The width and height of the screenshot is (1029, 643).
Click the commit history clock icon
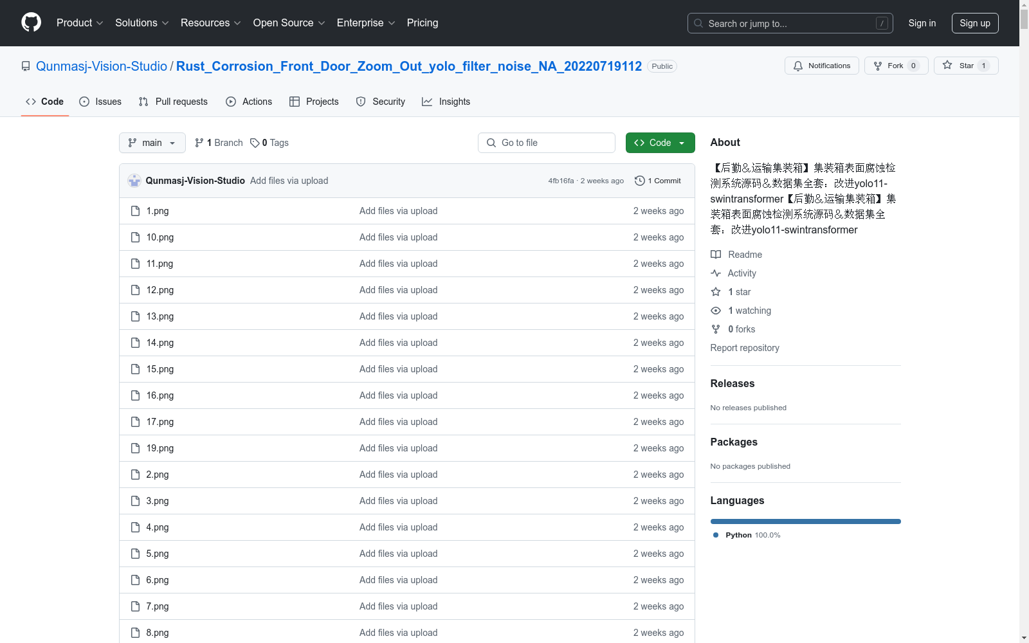[x=639, y=181]
